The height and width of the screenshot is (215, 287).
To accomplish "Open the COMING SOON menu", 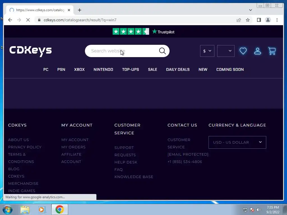I will click(230, 69).
